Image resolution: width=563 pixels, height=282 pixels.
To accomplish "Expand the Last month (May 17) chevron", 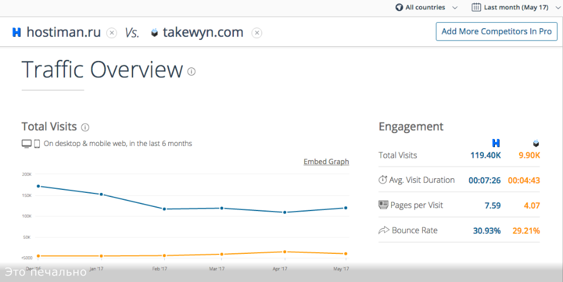I will click(558, 8).
